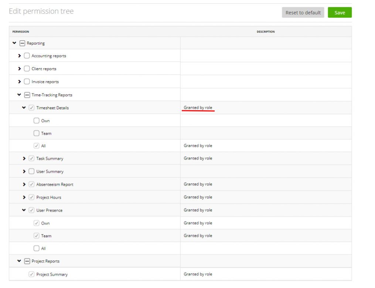Uncheck the Own checkbox under User Presence
This screenshot has width=375, height=288.
[36, 223]
